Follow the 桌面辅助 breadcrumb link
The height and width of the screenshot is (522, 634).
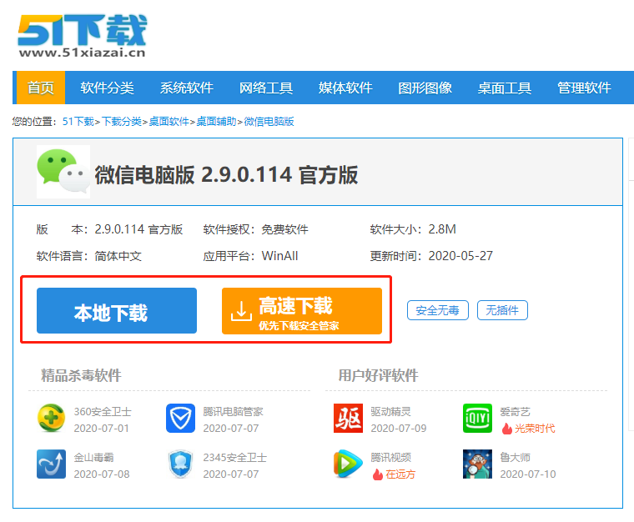pos(216,122)
